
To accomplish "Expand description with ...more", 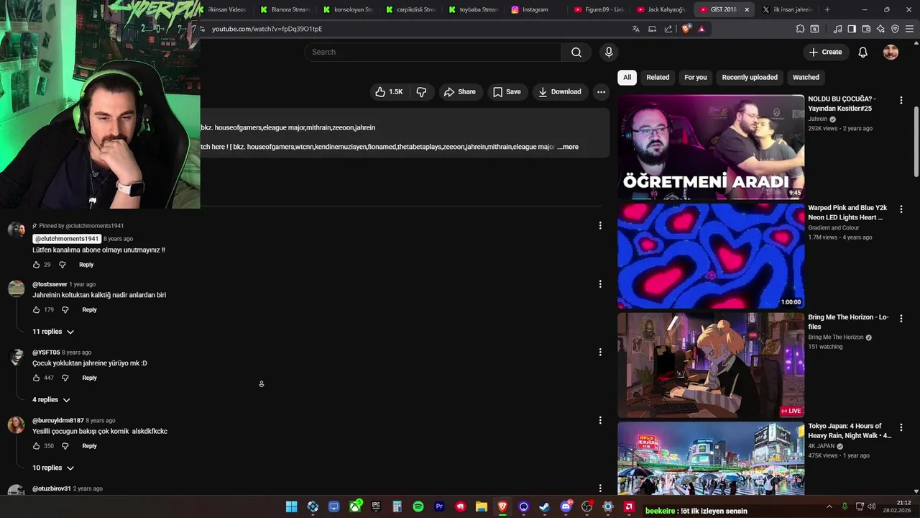I will point(568,147).
